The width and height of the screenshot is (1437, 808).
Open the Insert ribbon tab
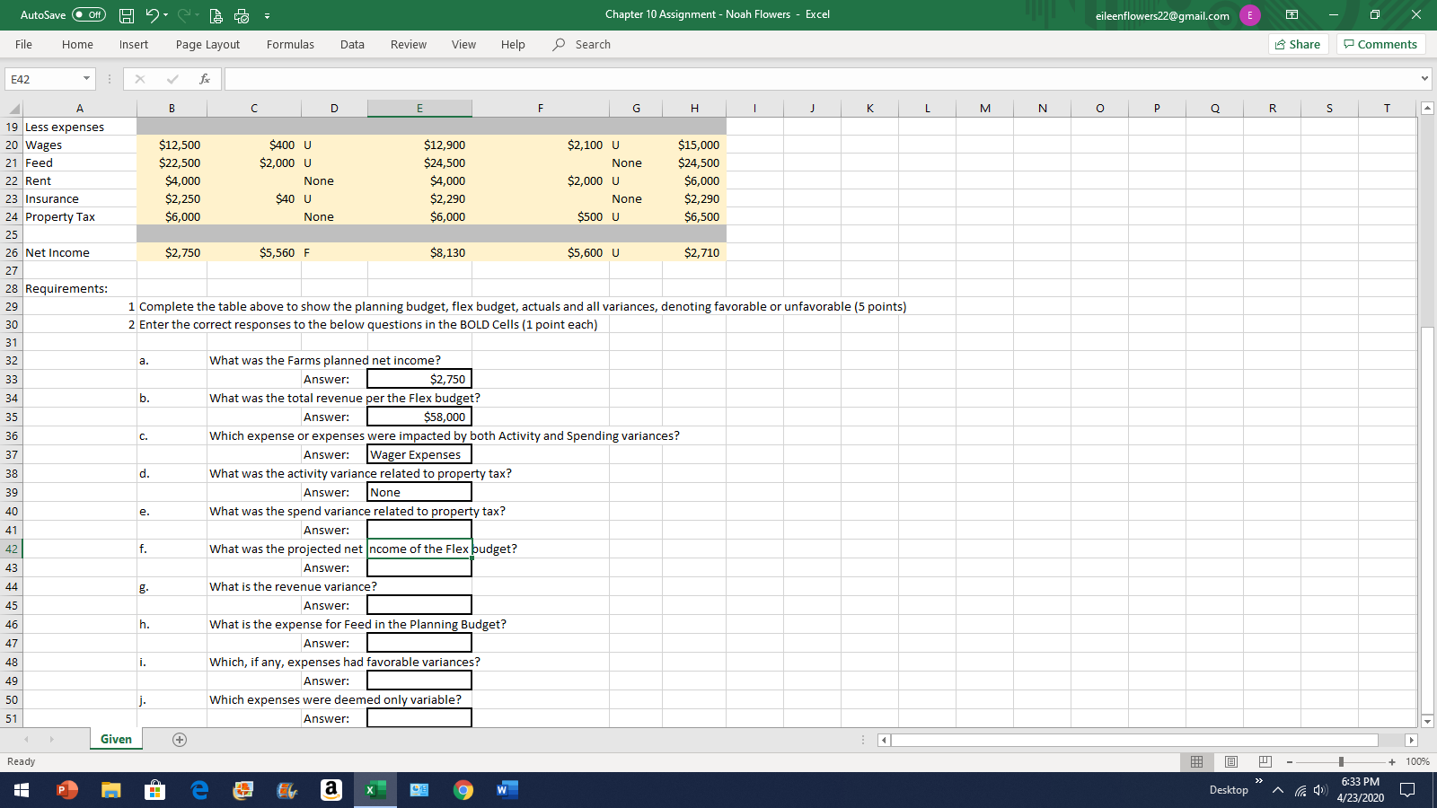click(x=134, y=44)
